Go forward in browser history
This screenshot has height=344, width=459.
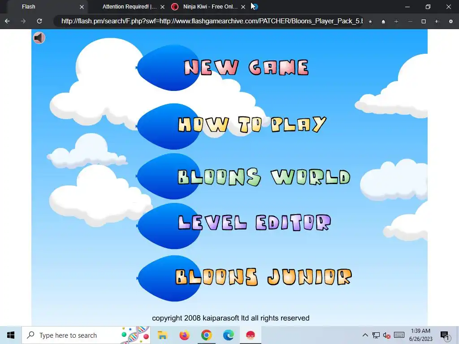pyautogui.click(x=23, y=21)
